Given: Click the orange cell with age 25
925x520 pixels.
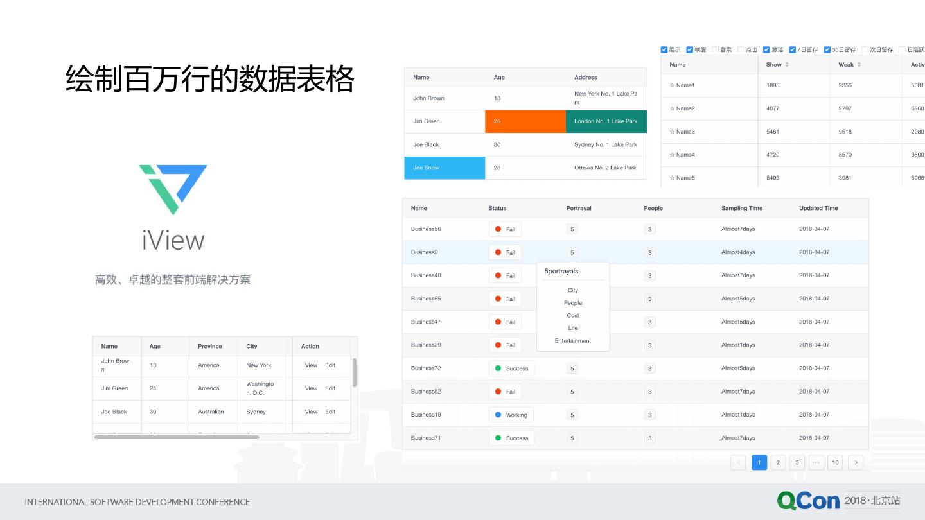Looking at the screenshot, I should (525, 121).
